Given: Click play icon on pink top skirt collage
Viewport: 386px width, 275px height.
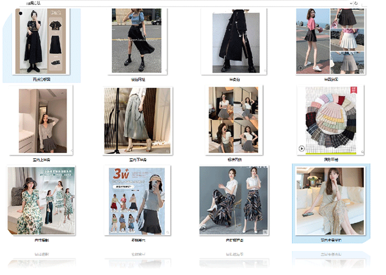Looking at the screenshot, I should click(x=301, y=68).
